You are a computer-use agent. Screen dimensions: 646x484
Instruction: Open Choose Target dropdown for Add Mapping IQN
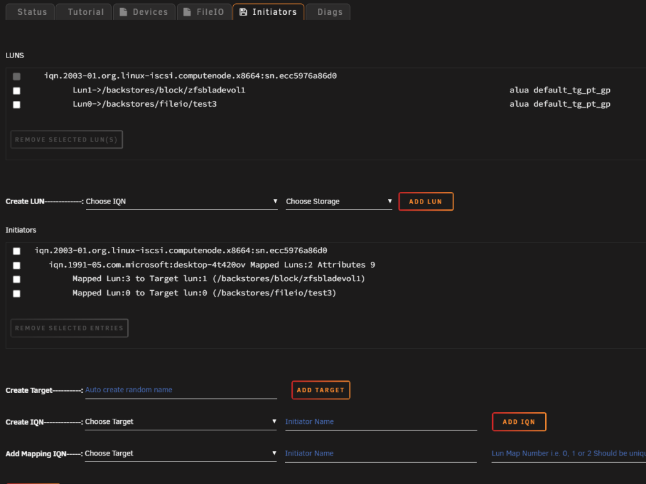point(180,454)
